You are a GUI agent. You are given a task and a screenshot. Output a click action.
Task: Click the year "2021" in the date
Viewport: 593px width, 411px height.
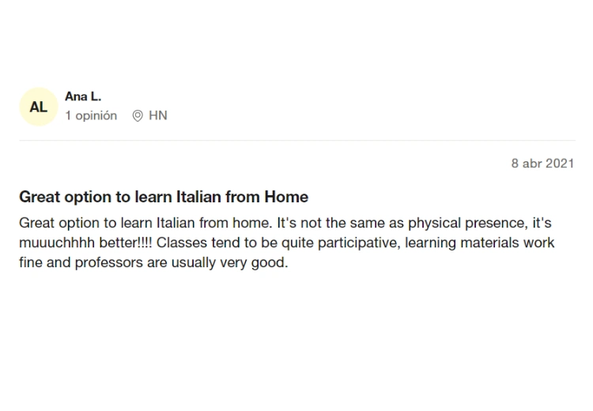point(560,164)
